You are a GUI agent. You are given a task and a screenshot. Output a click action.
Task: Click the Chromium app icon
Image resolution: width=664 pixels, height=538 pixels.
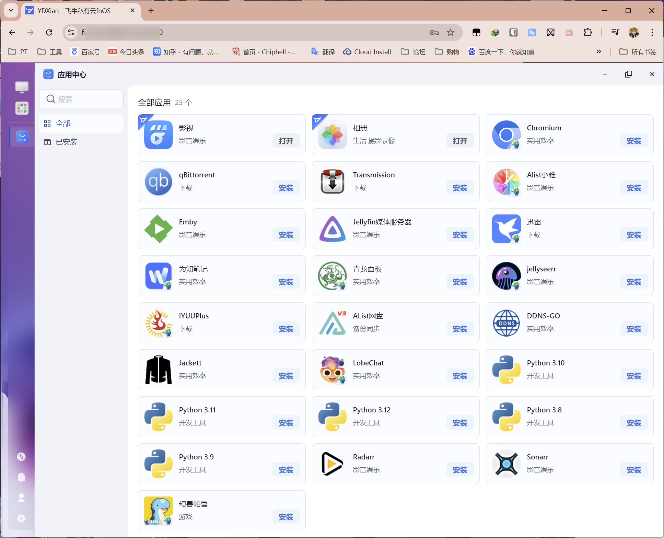pos(506,135)
